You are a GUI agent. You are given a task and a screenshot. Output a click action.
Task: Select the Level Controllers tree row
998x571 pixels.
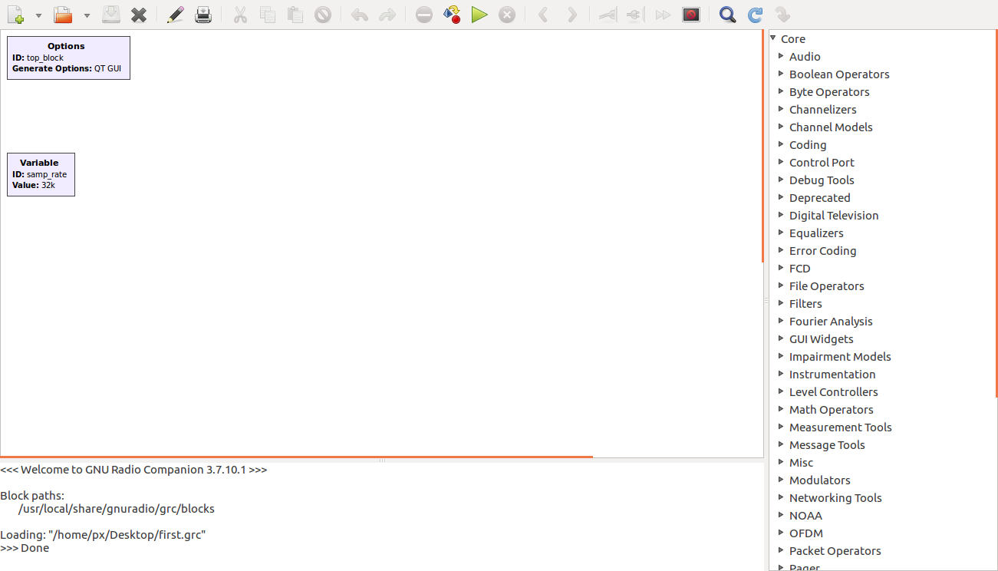click(x=881, y=392)
